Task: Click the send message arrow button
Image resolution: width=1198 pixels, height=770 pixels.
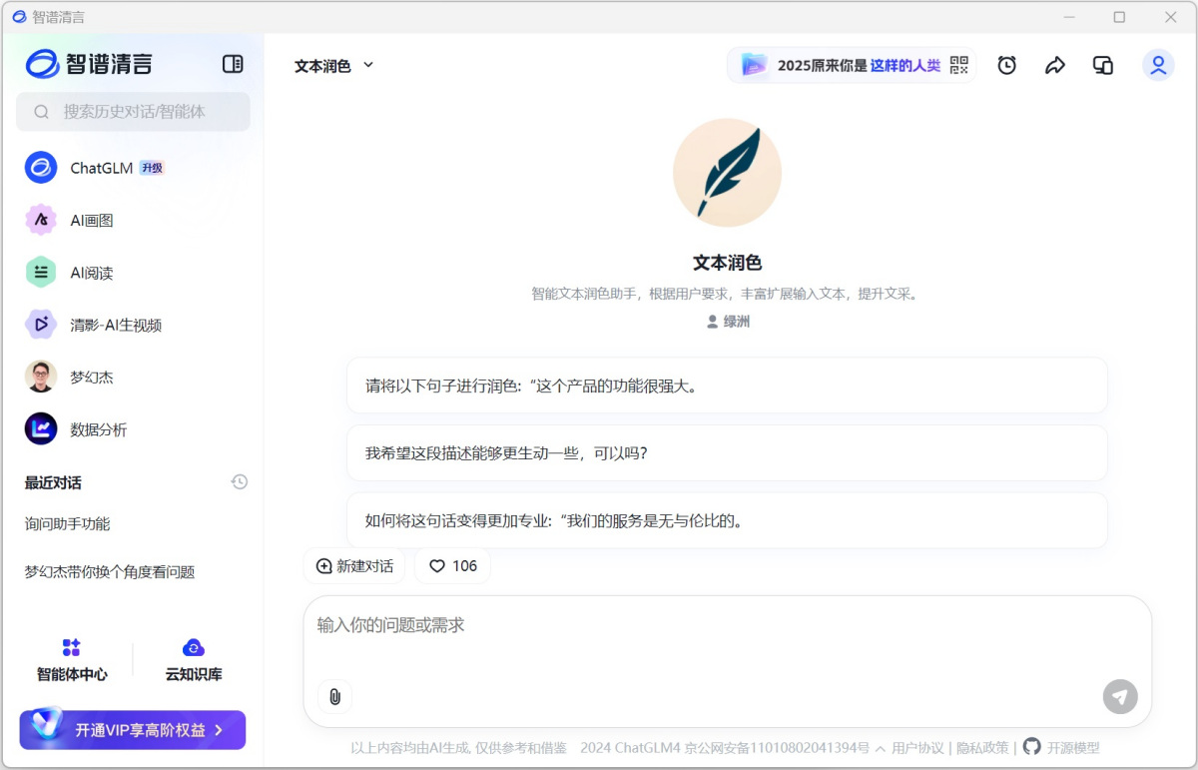Action: [1120, 696]
